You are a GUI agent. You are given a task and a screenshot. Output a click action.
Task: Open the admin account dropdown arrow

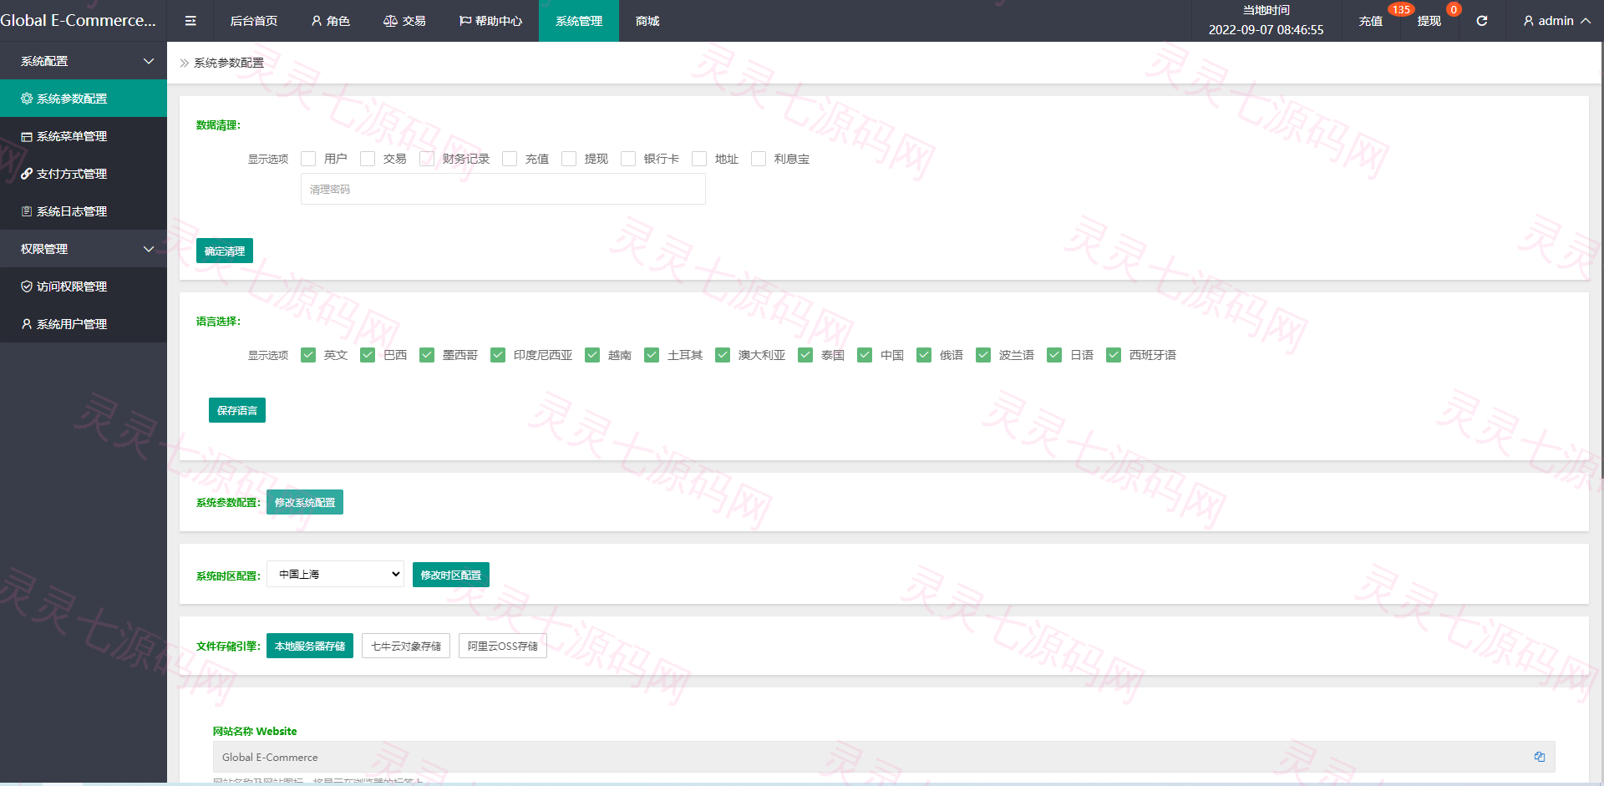1586,21
